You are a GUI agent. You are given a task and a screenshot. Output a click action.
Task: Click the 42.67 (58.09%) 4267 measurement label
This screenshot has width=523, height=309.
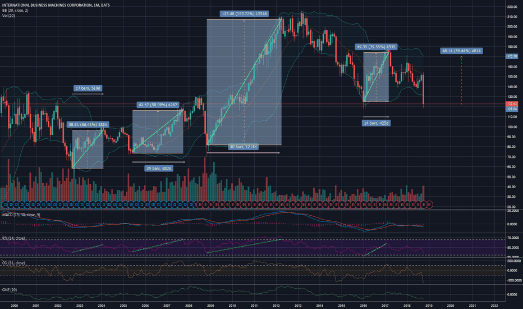[158, 105]
